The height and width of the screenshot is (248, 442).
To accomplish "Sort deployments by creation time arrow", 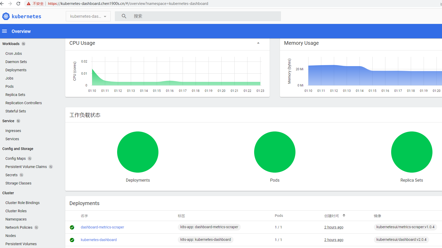I will pos(344,216).
